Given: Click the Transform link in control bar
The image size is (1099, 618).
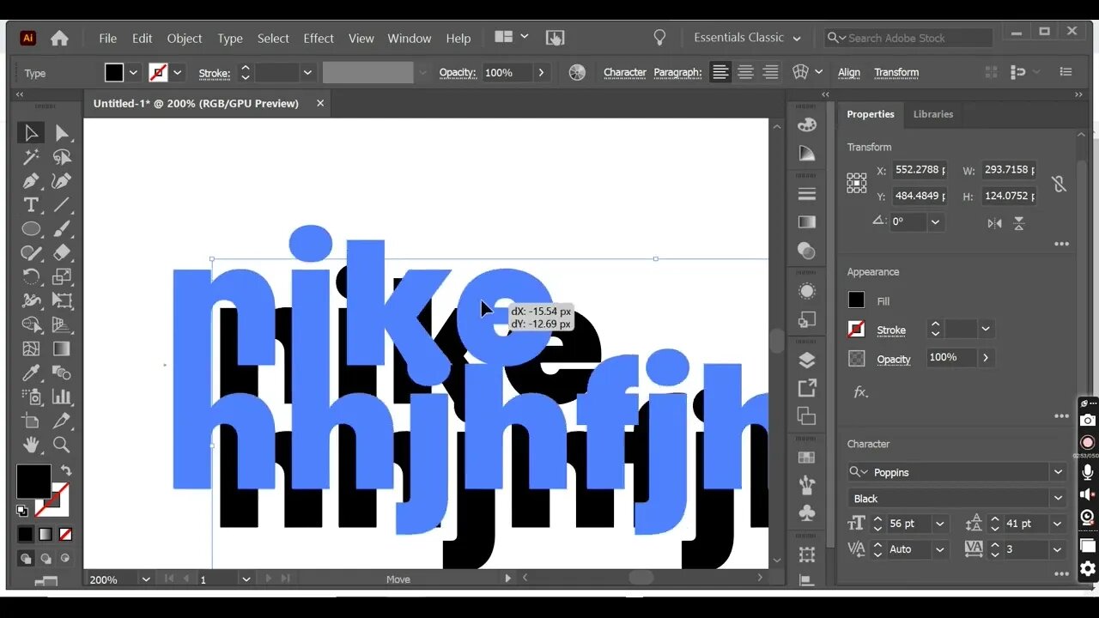Looking at the screenshot, I should point(896,73).
